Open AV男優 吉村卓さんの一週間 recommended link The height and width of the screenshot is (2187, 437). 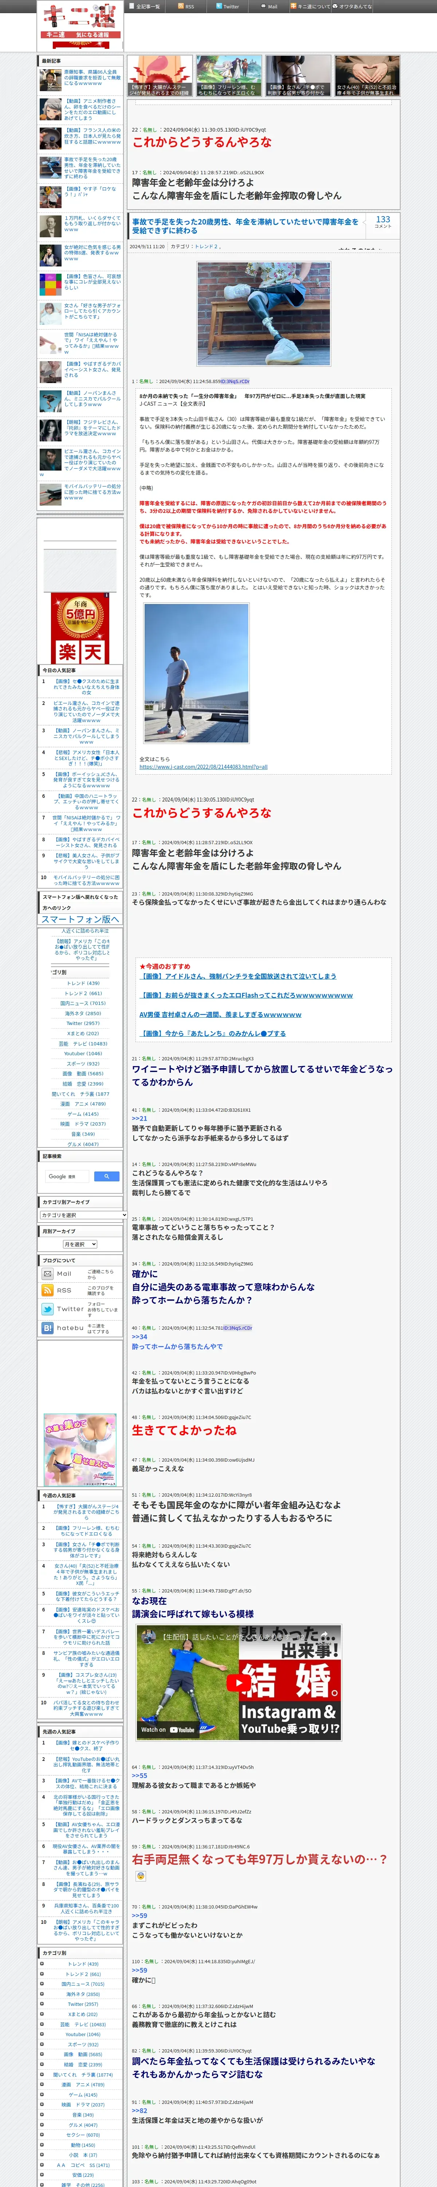[221, 1014]
